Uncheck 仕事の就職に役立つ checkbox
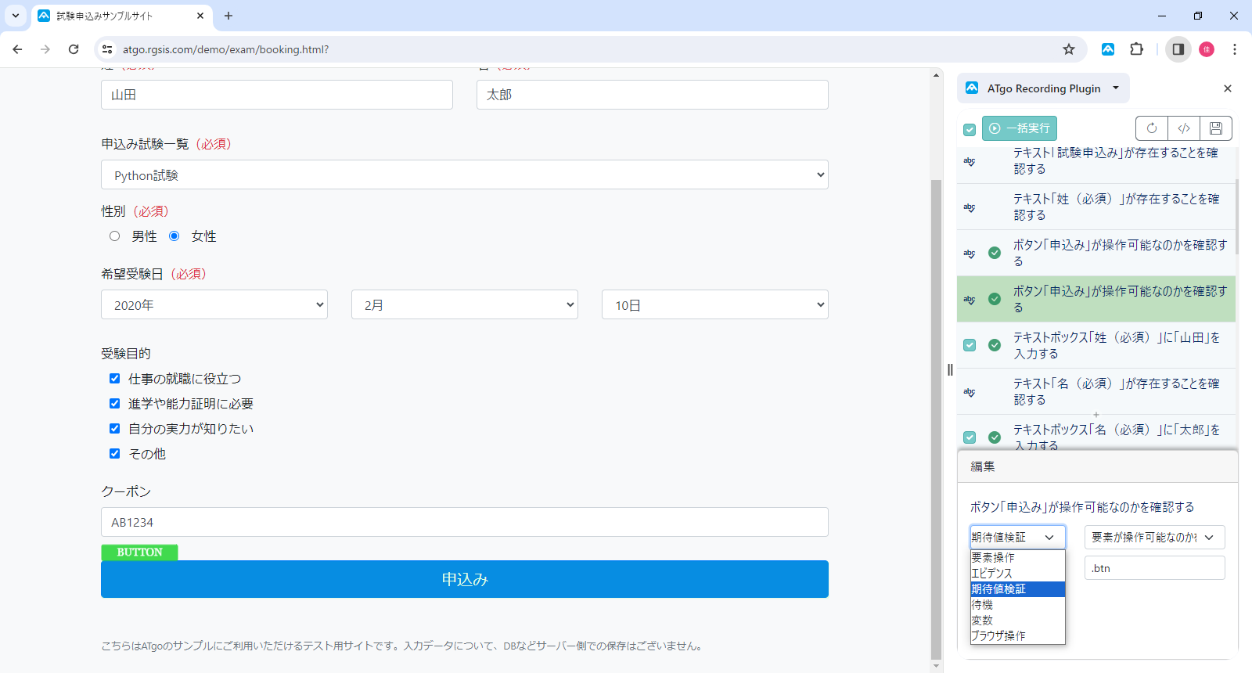The height and width of the screenshot is (673, 1252). (x=115, y=379)
